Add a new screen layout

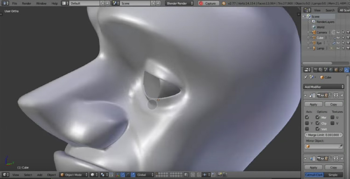click(x=103, y=3)
